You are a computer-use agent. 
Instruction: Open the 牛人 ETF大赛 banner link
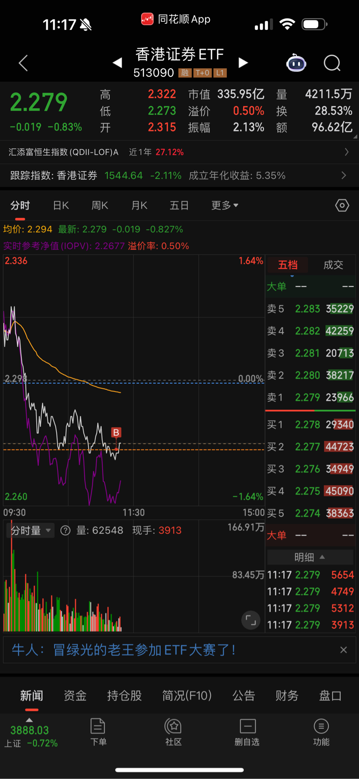click(123, 650)
